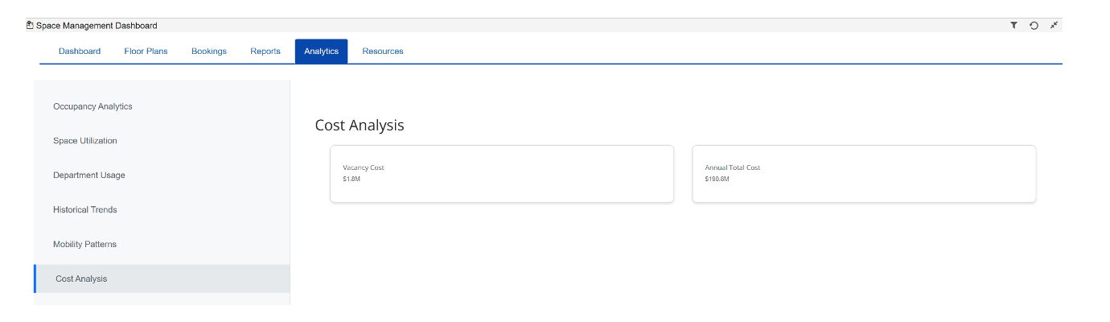
Task: Go to the Bookings tab
Action: (209, 52)
